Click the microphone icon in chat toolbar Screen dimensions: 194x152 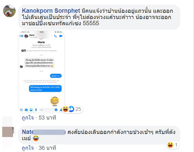click(x=36, y=110)
